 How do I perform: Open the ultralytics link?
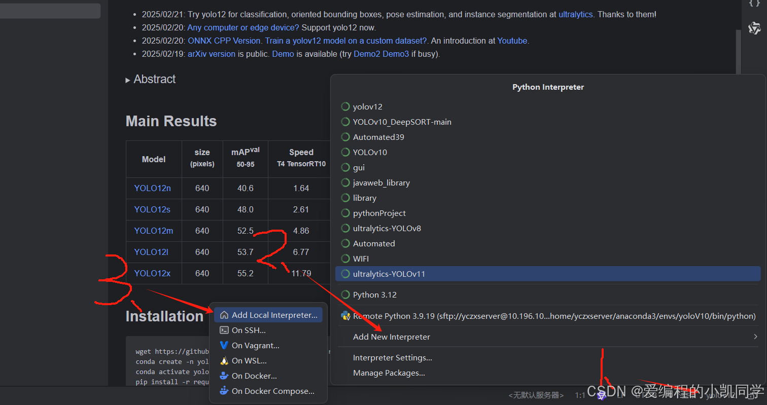[x=575, y=15]
